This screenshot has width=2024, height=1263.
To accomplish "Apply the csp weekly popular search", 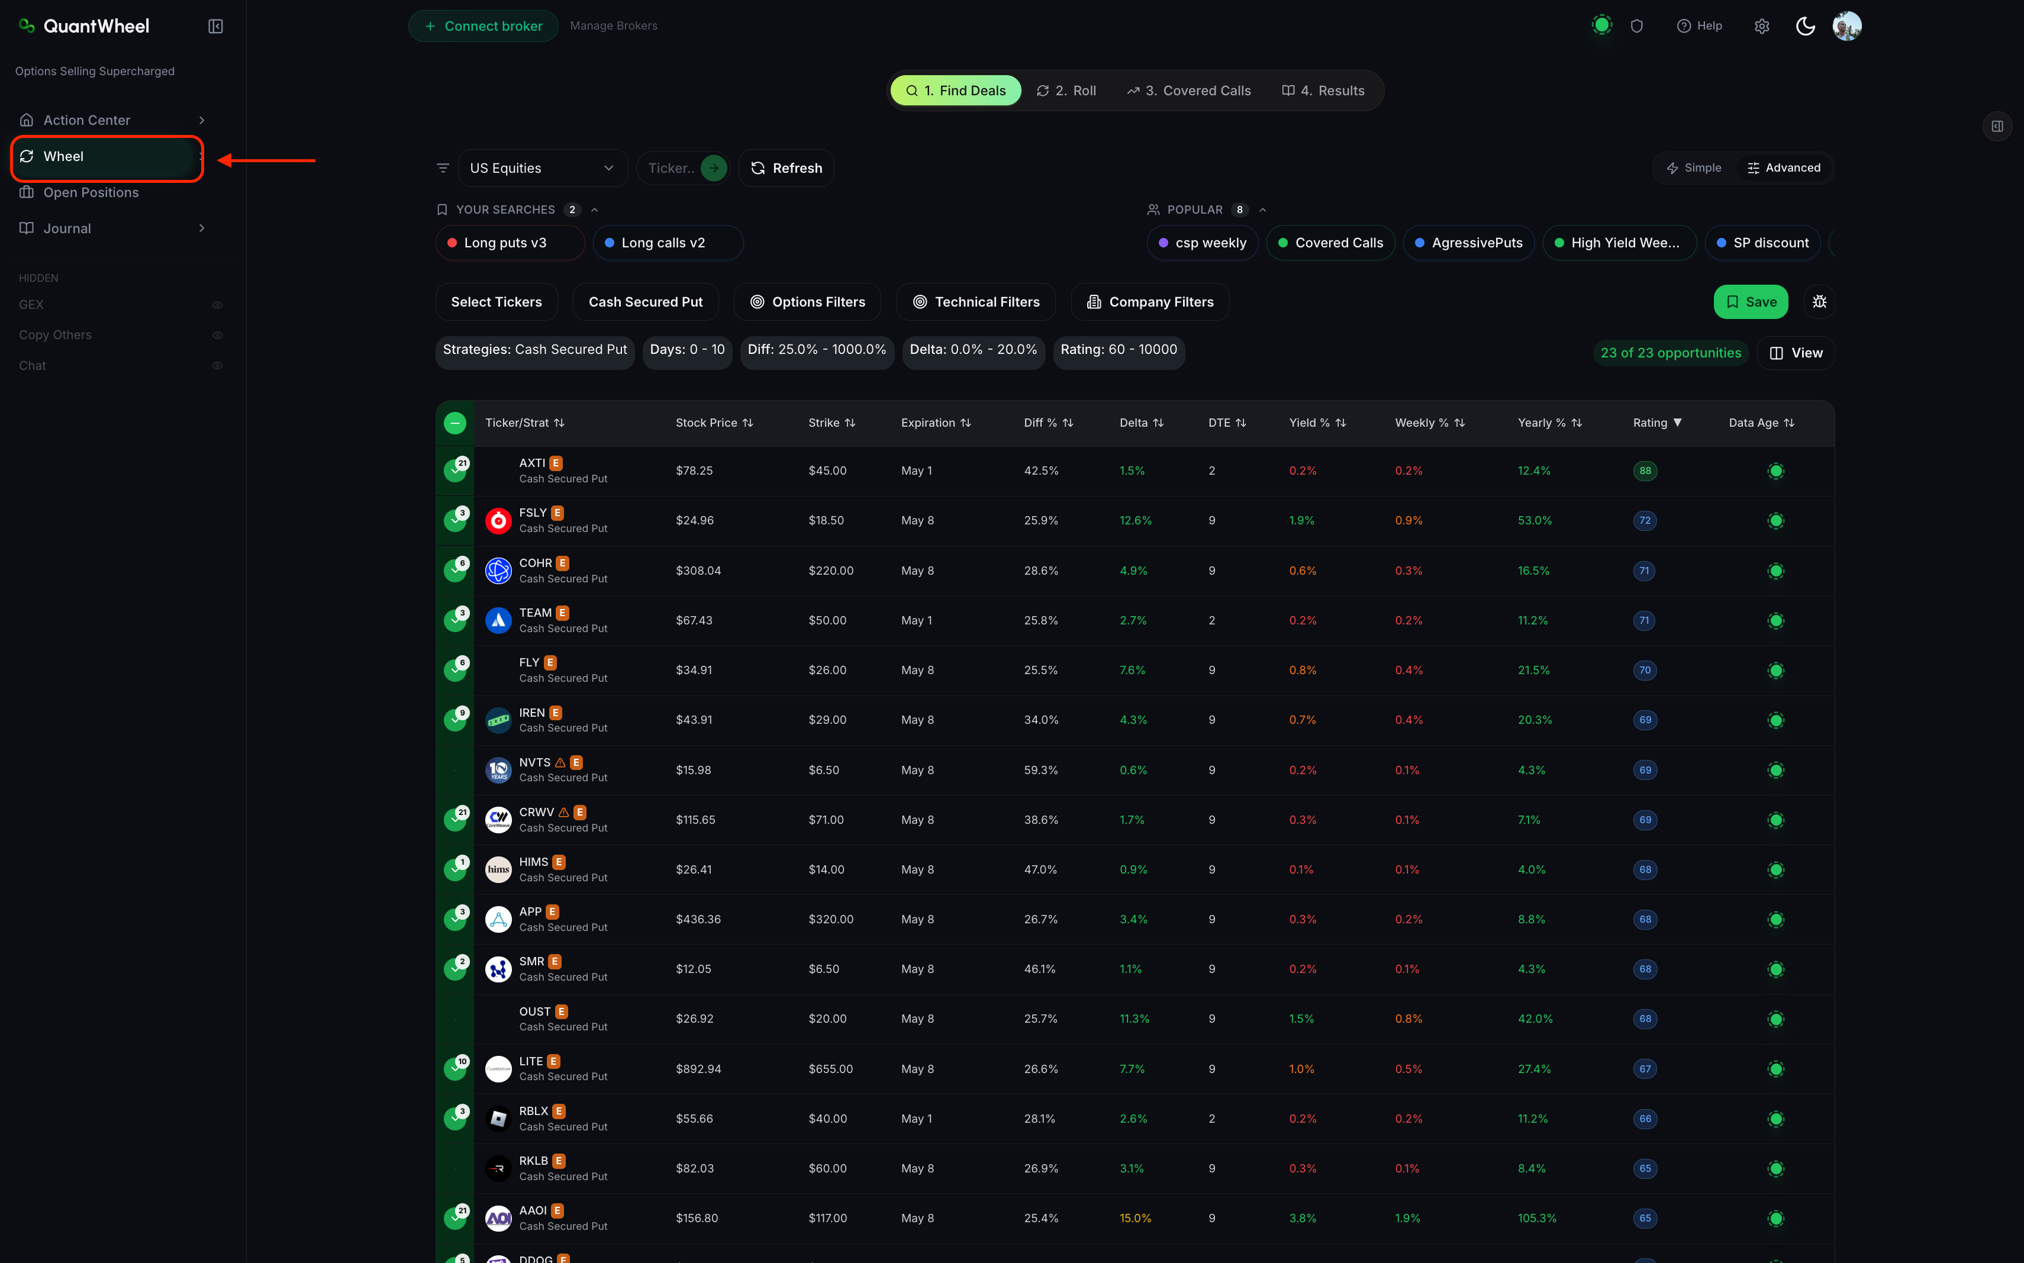I will pyautogui.click(x=1202, y=242).
